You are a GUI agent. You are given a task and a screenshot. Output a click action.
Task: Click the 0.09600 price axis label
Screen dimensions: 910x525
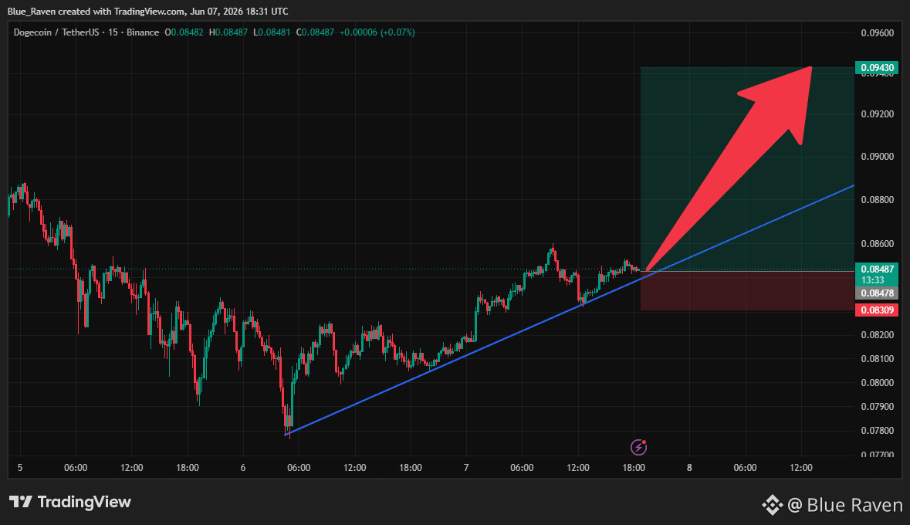pyautogui.click(x=877, y=33)
